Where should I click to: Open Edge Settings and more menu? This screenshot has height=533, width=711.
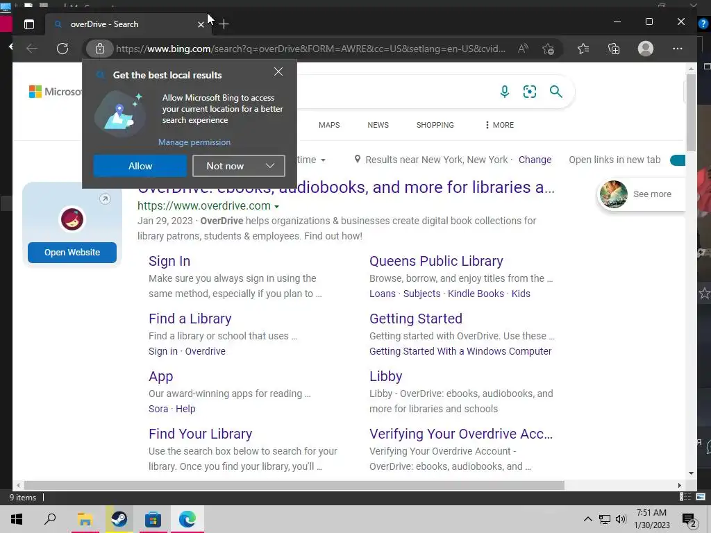click(x=678, y=49)
